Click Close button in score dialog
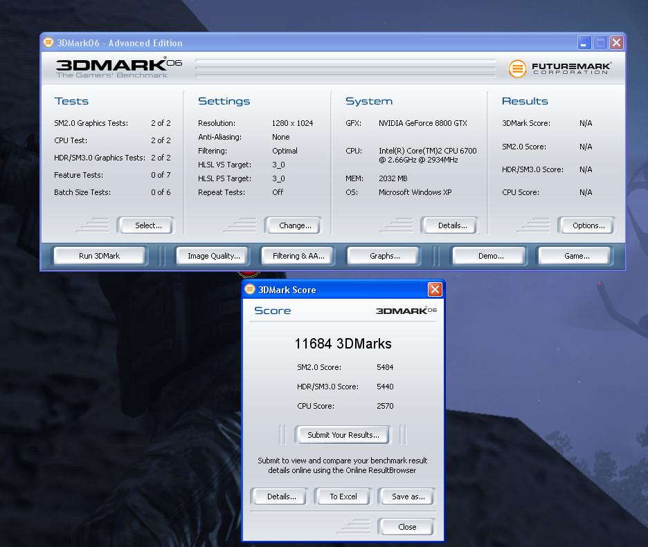Screen dimensions: 648x547 [x=407, y=527]
